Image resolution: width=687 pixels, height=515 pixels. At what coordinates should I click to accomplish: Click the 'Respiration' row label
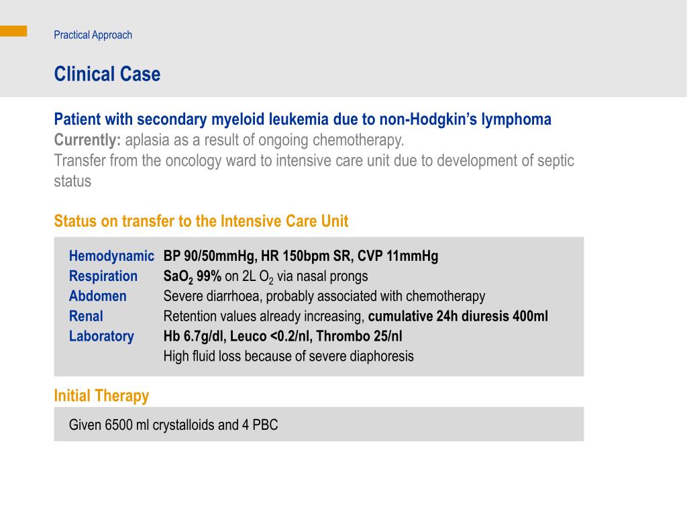(x=103, y=276)
